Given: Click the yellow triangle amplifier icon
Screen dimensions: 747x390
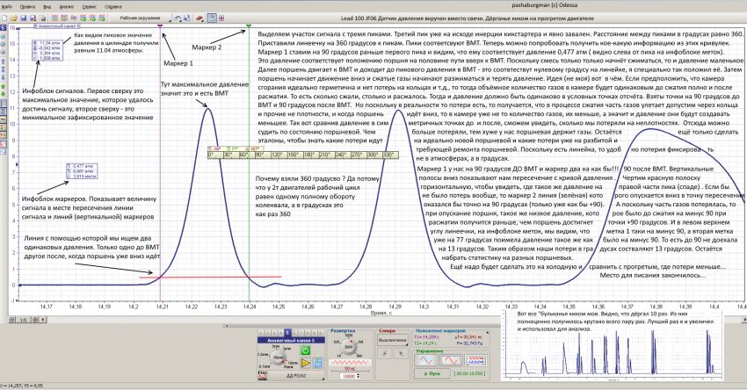Looking at the screenshot, I should [x=305, y=363].
